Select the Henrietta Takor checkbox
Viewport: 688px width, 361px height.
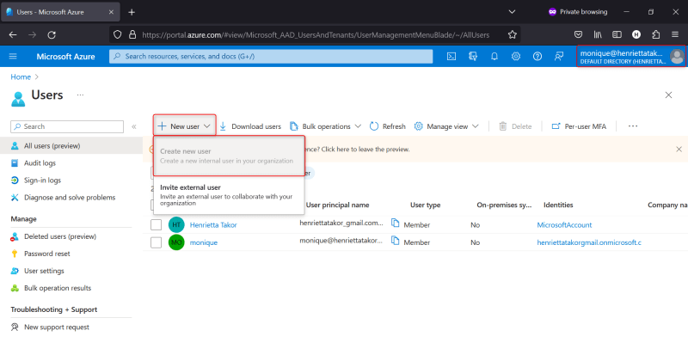(x=156, y=224)
